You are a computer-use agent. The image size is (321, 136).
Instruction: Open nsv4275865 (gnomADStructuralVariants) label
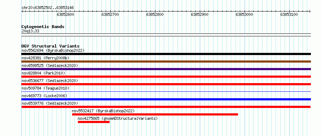tap(118, 118)
